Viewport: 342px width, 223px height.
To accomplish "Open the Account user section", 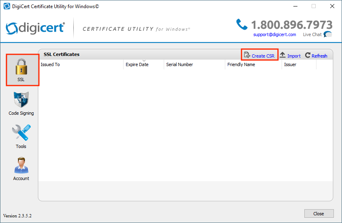I will (21, 168).
